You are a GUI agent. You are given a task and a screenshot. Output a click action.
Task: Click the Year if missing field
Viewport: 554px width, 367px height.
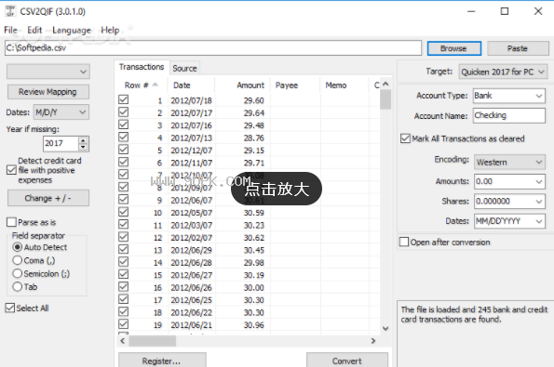tap(61, 144)
